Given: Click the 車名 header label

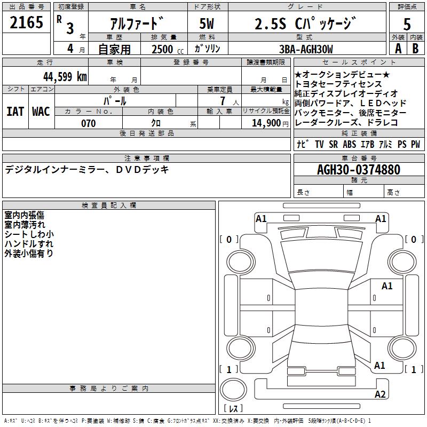Looking at the screenshot, I should [x=138, y=7].
